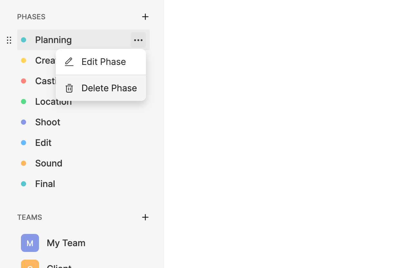397x268 pixels.
Task: Open the Shoot phase
Action: 48,122
